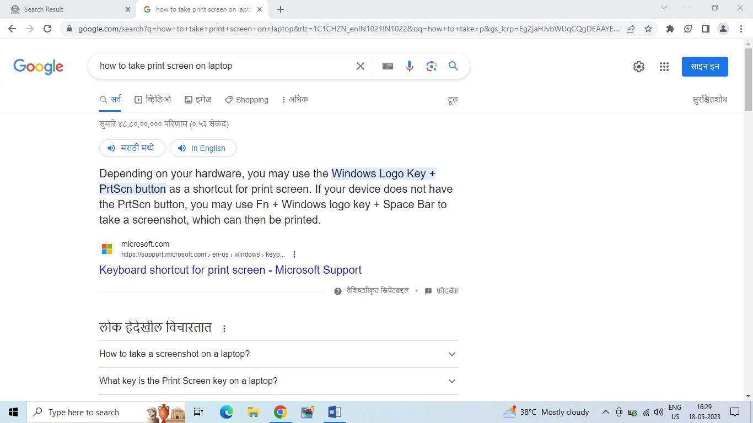Image resolution: width=753 pixels, height=423 pixels.
Task: Play the snippet audio मराठी मध्ये
Action: pos(132,148)
